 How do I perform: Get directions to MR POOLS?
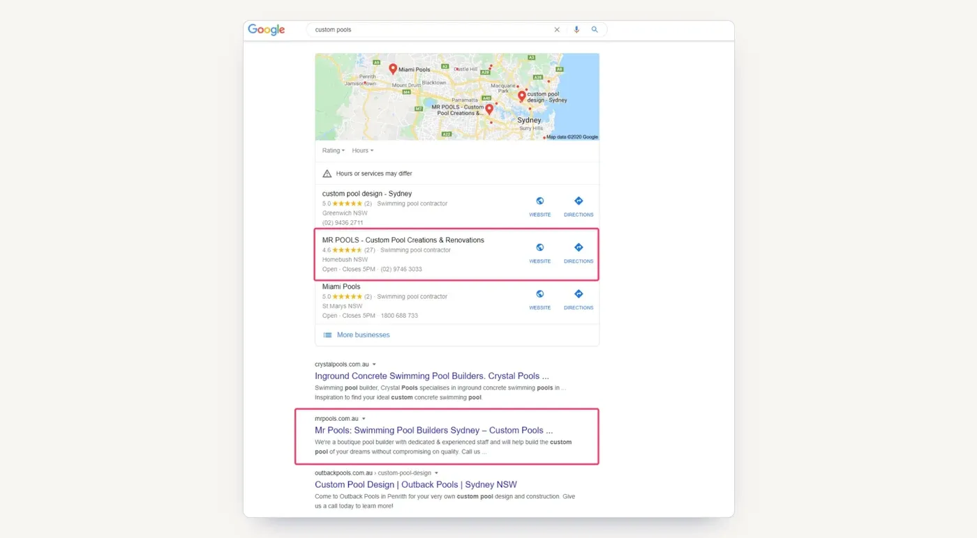[x=579, y=253]
